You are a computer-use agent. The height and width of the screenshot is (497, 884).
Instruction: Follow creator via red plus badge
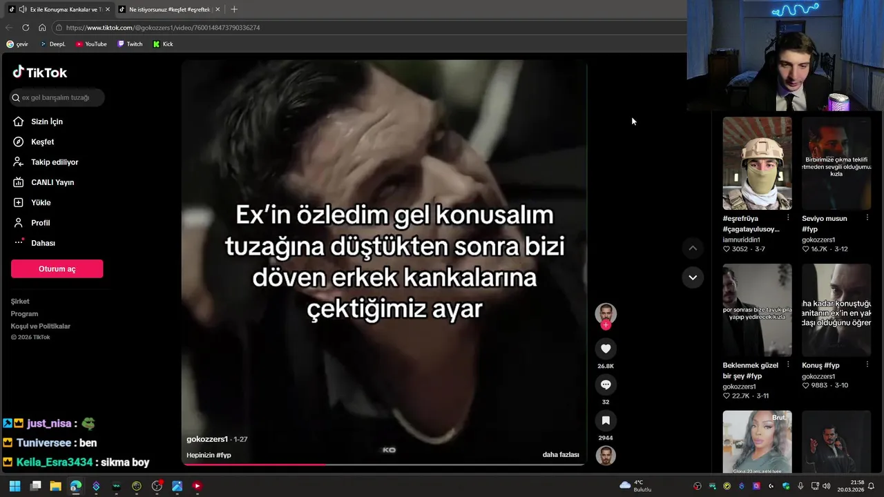point(606,325)
